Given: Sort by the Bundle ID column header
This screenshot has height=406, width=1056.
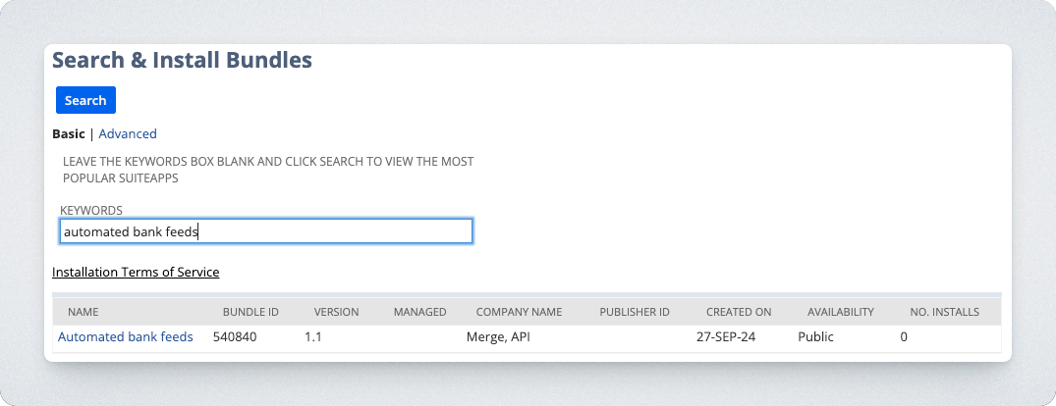Looking at the screenshot, I should (251, 312).
